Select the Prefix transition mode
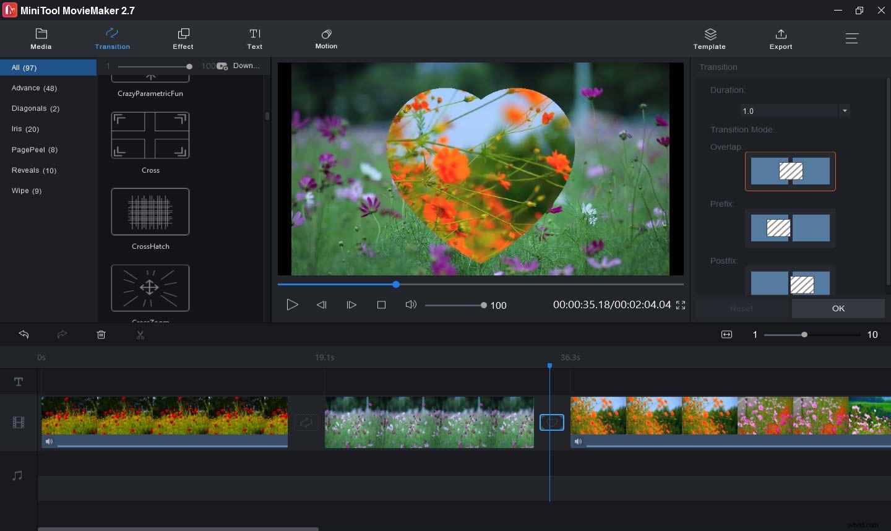Viewport: 891px width, 531px height. [790, 228]
